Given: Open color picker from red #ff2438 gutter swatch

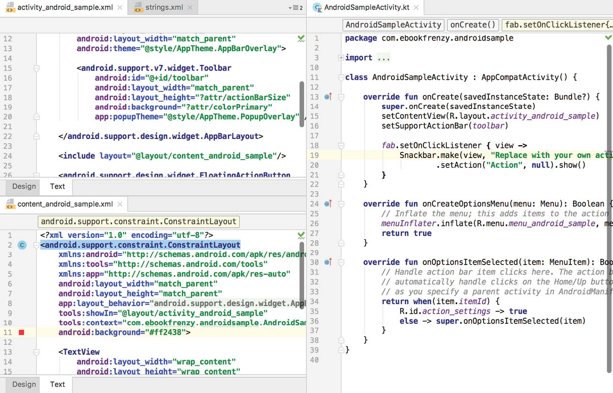Looking at the screenshot, I should coord(21,332).
